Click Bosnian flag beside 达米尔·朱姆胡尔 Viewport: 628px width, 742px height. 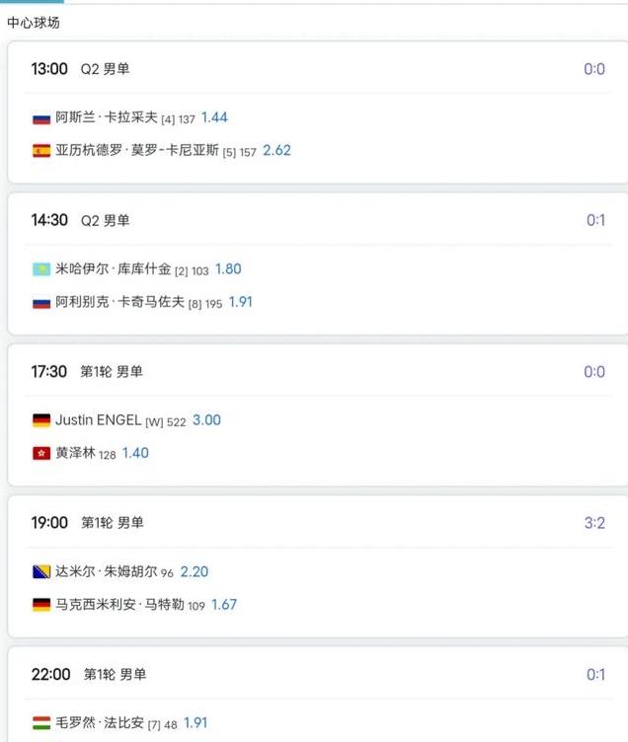pyautogui.click(x=41, y=571)
